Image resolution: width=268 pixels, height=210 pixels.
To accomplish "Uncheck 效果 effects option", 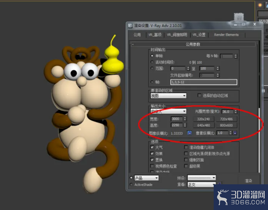I will tap(152, 154).
